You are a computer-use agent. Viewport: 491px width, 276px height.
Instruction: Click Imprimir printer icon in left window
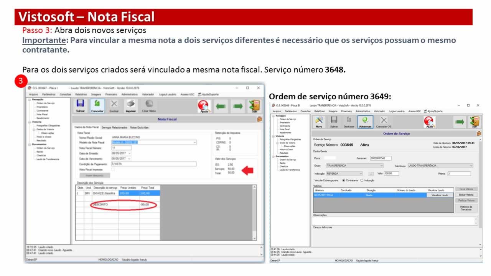[x=131, y=106]
